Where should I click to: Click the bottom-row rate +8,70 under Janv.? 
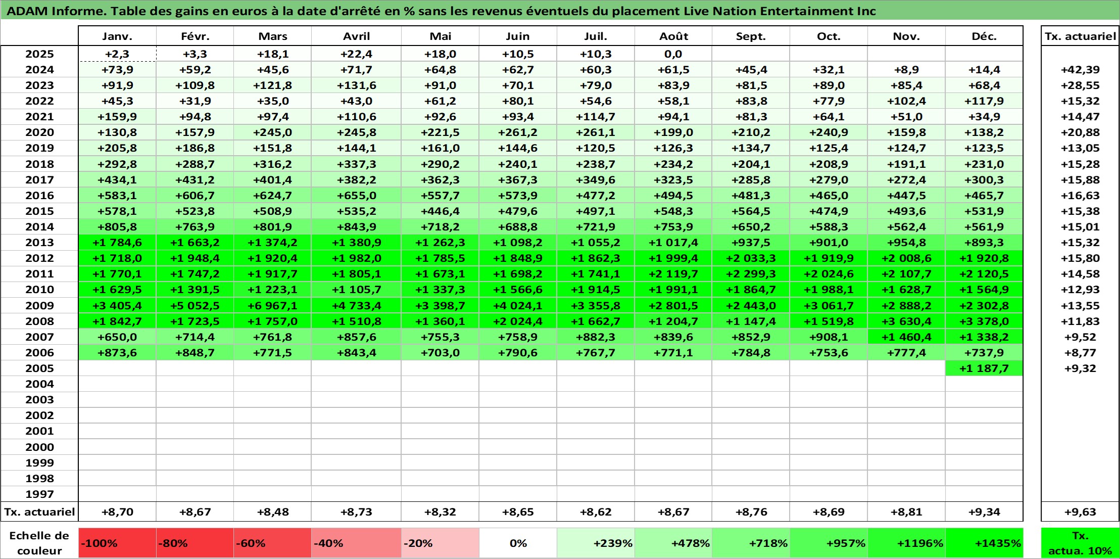(x=117, y=512)
